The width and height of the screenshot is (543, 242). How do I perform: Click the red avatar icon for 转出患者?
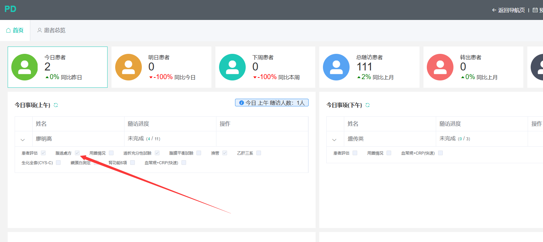tap(440, 67)
